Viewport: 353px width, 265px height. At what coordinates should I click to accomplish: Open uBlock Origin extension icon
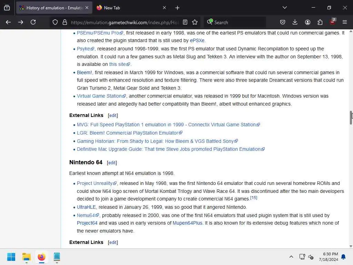tap(333, 22)
